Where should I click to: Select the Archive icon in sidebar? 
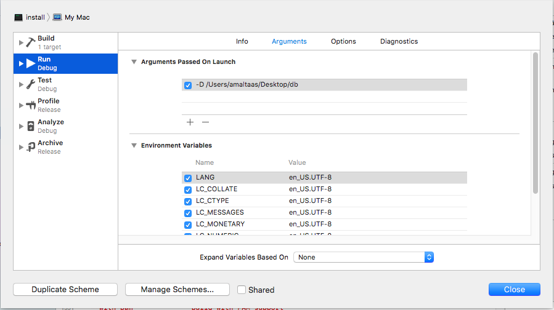pyautogui.click(x=31, y=147)
